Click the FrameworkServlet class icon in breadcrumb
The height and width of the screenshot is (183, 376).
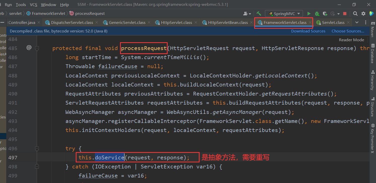(28, 13)
